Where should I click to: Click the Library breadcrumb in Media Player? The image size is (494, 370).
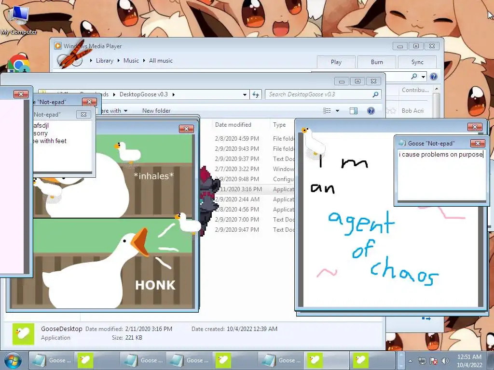tap(105, 60)
